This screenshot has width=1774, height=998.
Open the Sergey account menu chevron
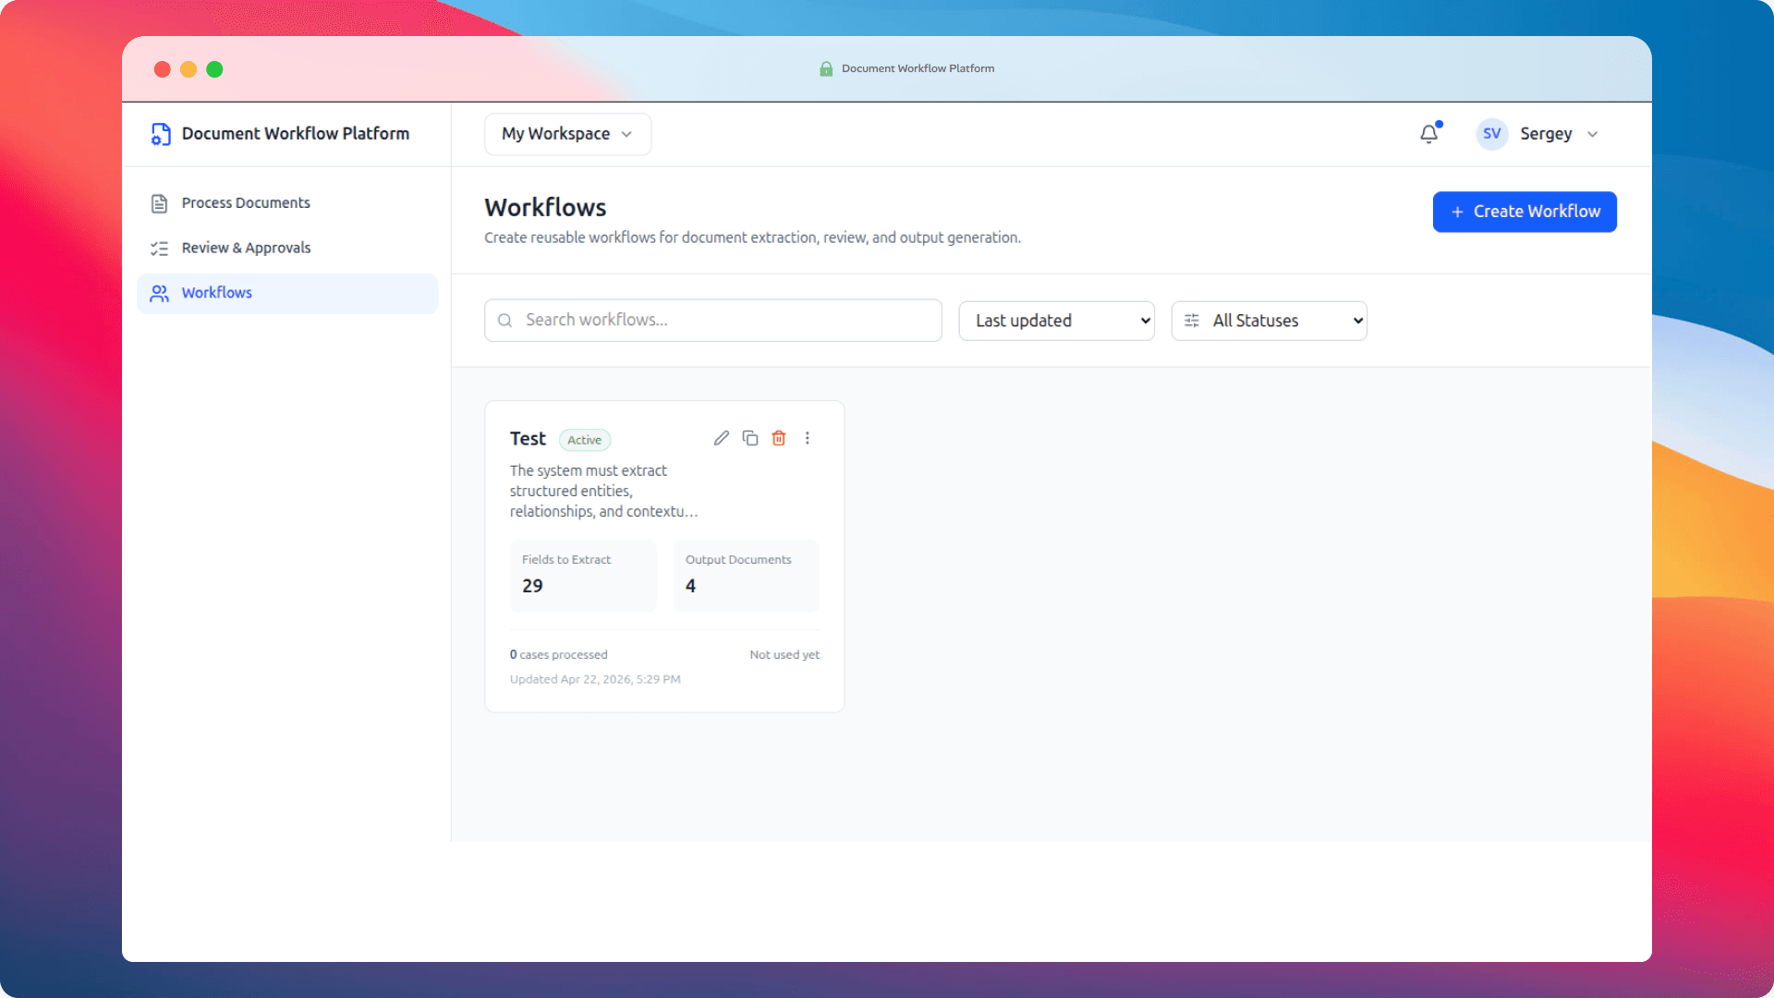pyautogui.click(x=1592, y=134)
